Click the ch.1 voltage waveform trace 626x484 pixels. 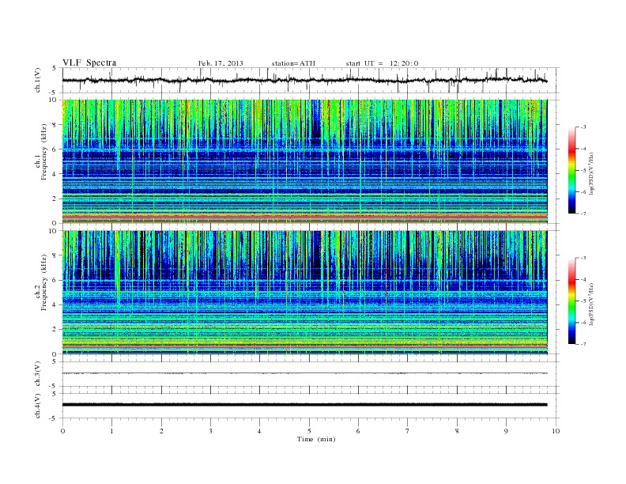point(304,80)
